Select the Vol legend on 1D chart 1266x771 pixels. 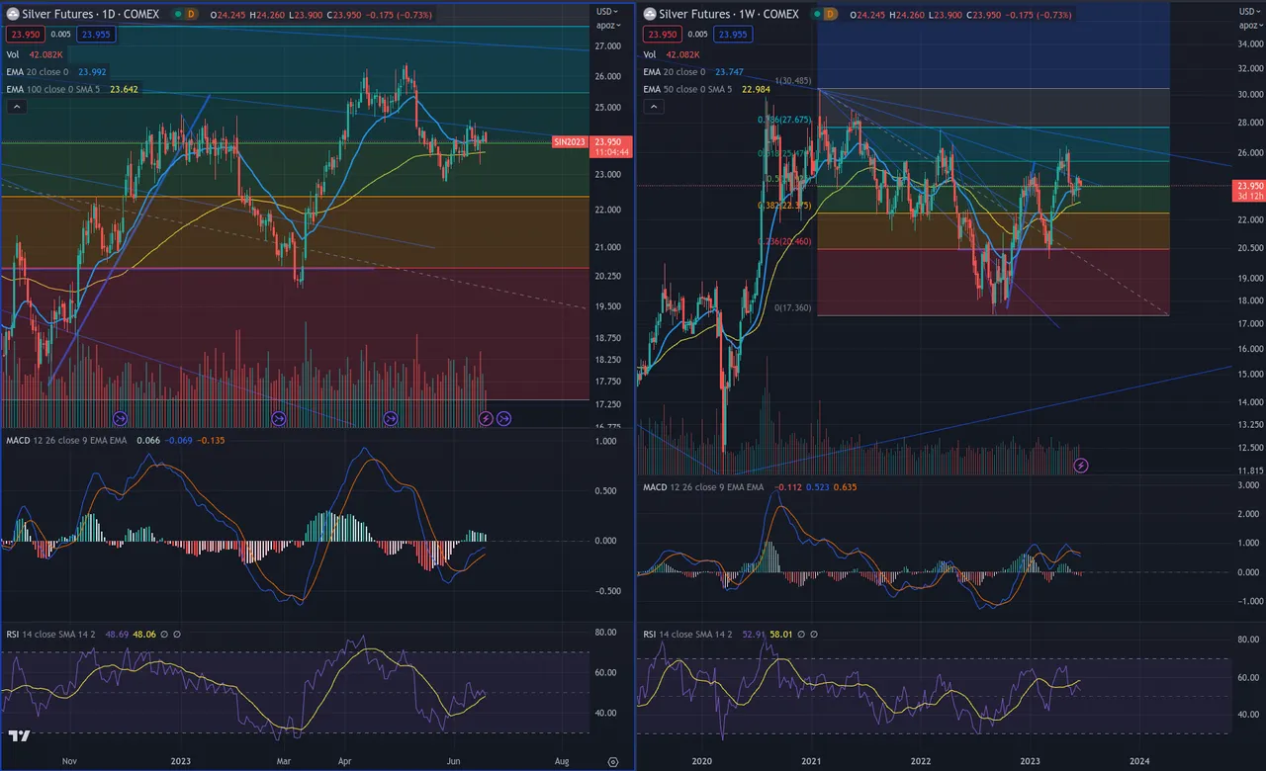pyautogui.click(x=15, y=55)
